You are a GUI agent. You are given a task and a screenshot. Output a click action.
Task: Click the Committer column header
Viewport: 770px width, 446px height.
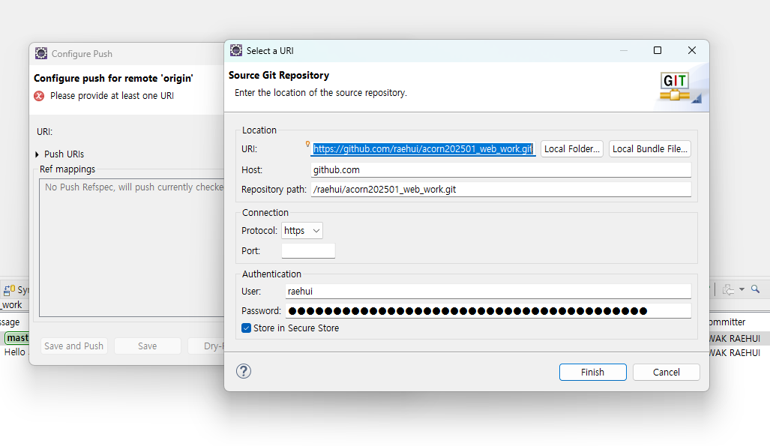pos(727,322)
